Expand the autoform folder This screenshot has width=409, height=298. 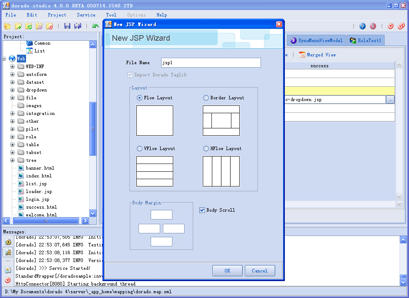[x=12, y=74]
